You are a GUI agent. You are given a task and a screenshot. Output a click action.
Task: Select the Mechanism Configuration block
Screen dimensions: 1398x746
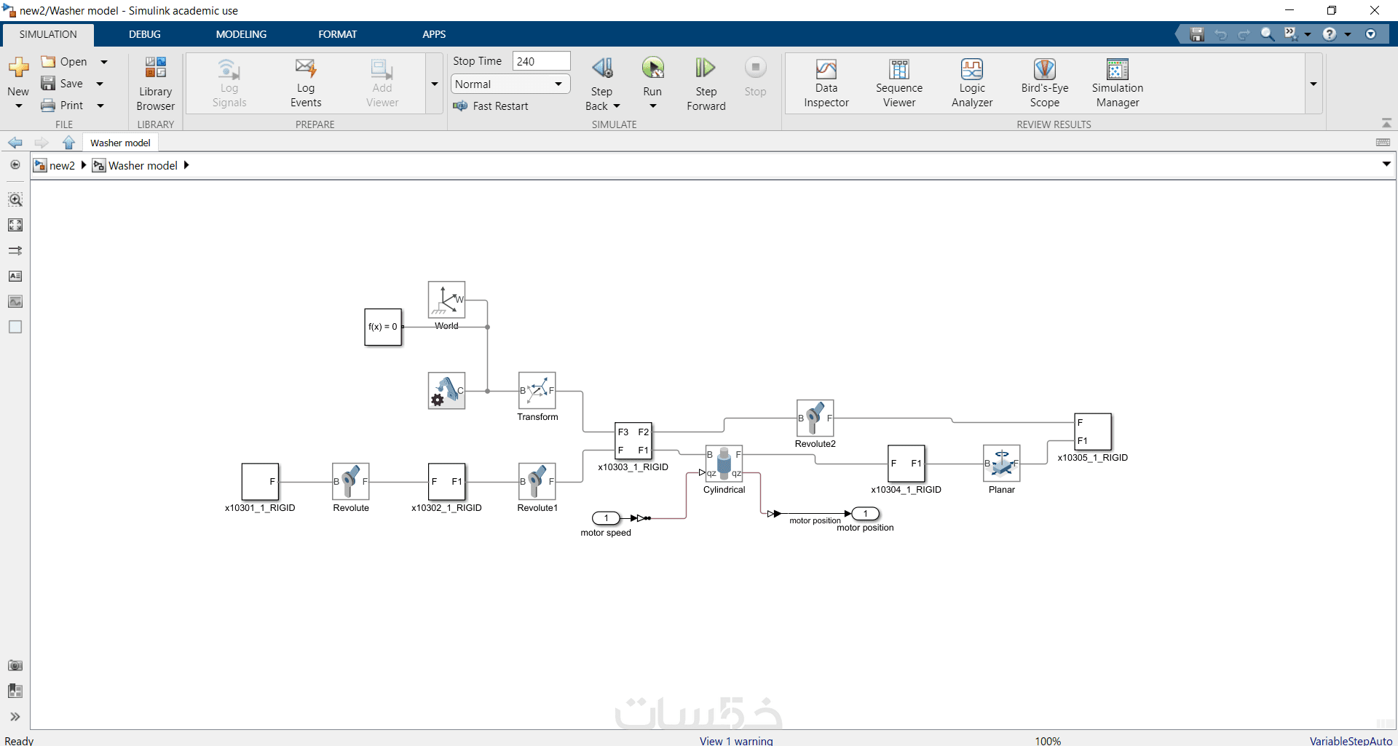pos(446,391)
